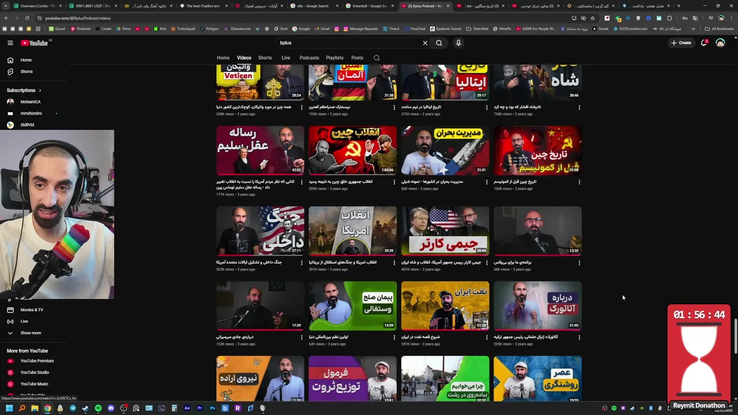This screenshot has width=738, height=415.
Task: Open options menu for Ataturk video
Action: [x=579, y=337]
